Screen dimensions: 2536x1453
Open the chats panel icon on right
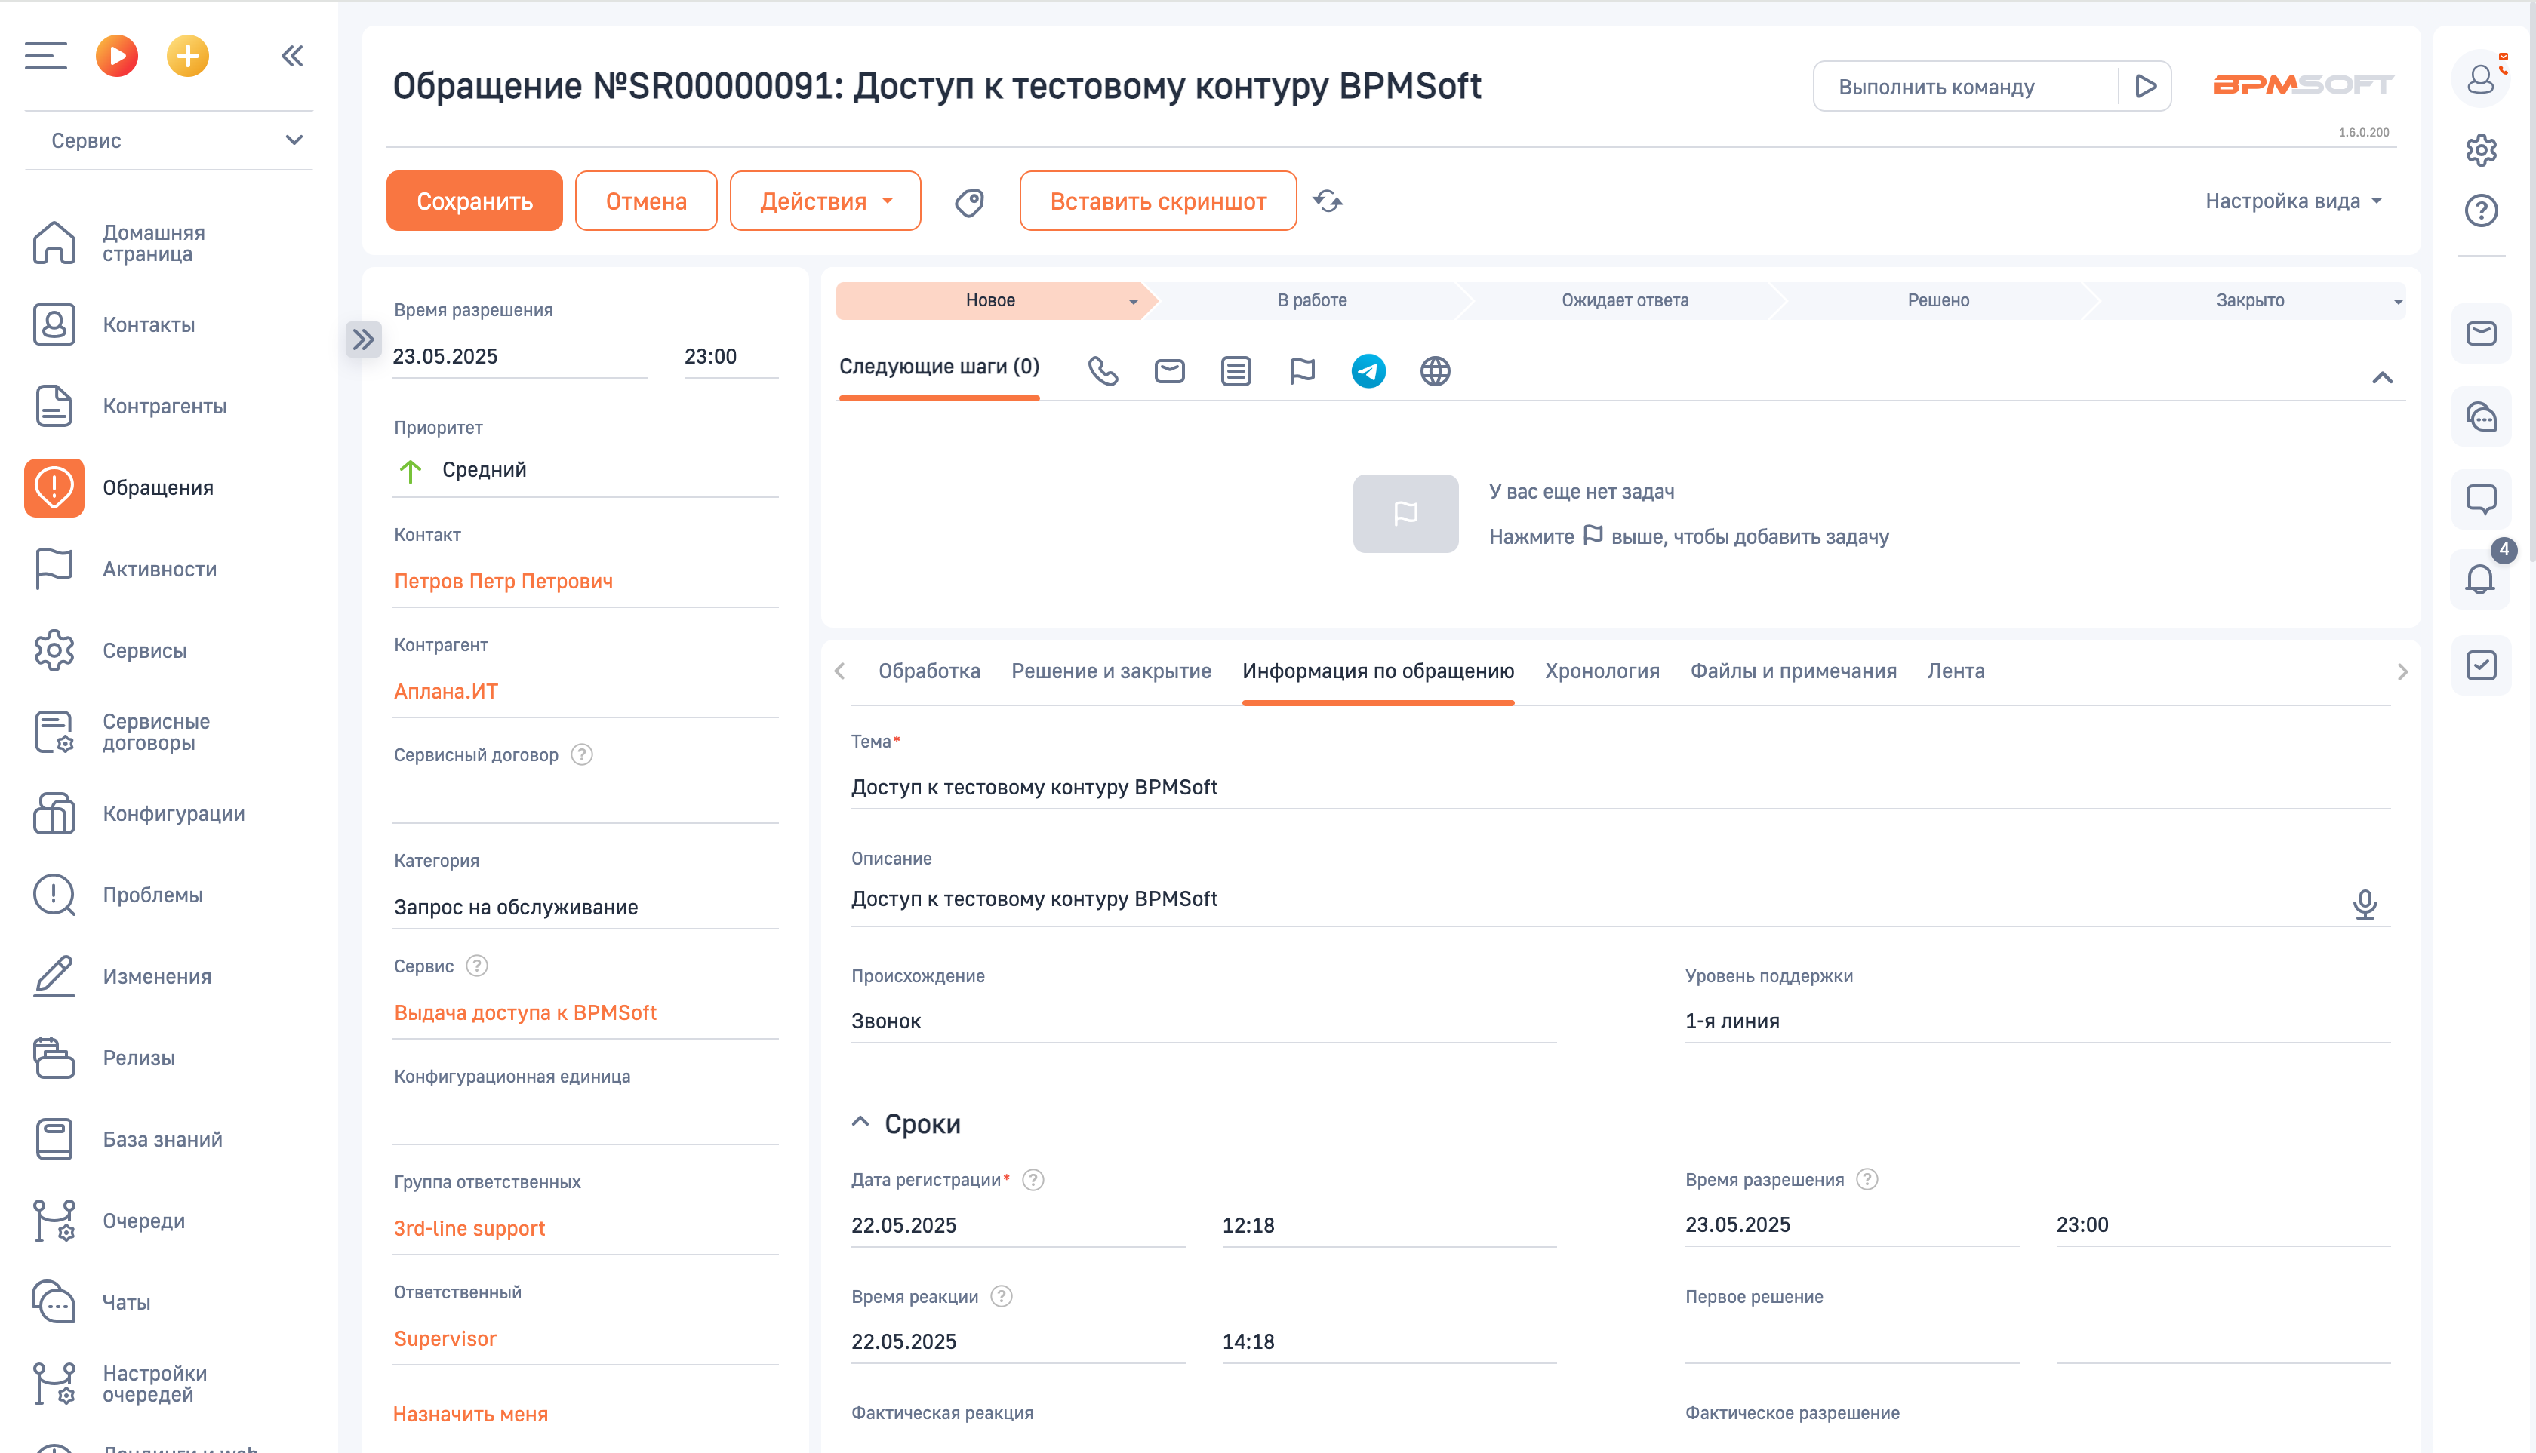(x=2480, y=416)
